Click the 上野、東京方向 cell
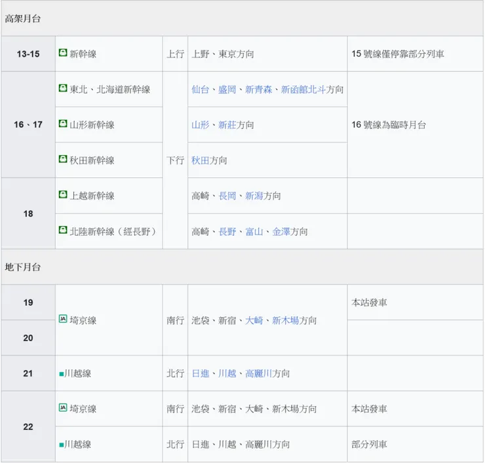 click(267, 54)
